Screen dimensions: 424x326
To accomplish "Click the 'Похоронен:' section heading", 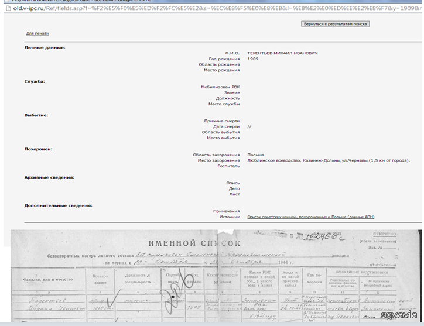I will click(x=39, y=149).
